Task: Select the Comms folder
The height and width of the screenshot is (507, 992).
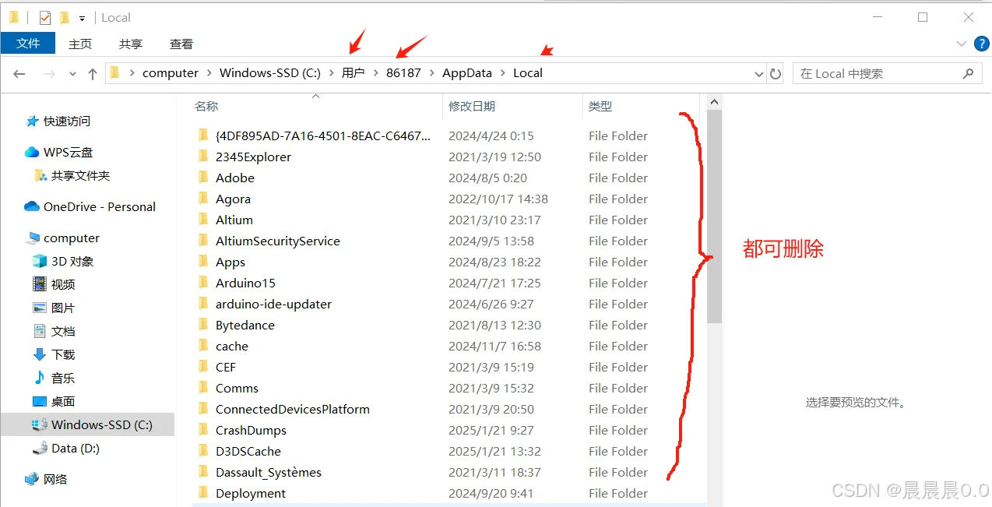Action: 237,388
